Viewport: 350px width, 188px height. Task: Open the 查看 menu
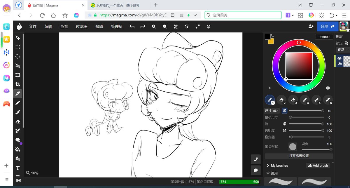click(64, 27)
